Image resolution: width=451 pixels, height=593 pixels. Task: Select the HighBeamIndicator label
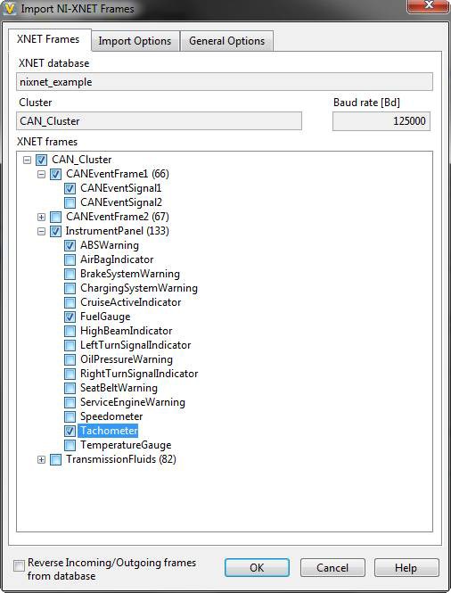[x=127, y=331]
